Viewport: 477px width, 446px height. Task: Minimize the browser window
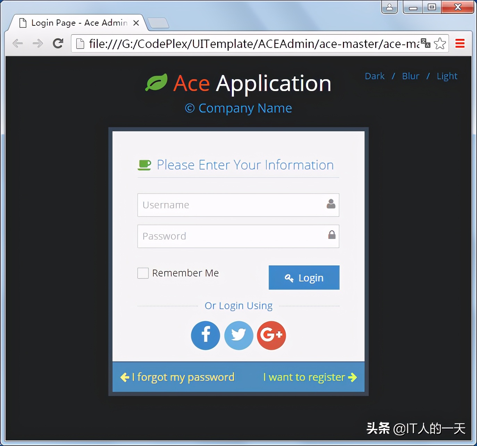point(413,7)
